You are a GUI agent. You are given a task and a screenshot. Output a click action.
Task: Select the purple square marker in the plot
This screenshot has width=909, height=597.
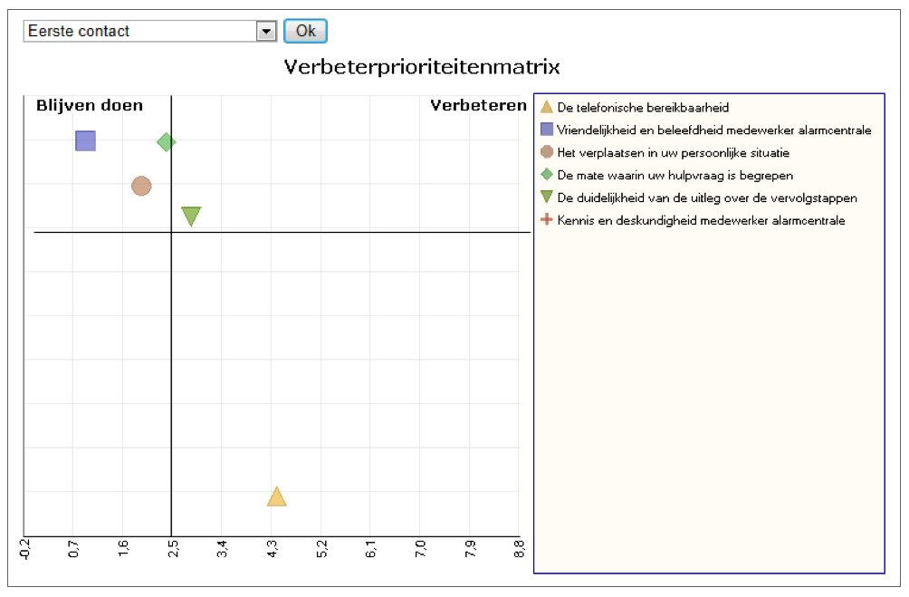point(85,140)
